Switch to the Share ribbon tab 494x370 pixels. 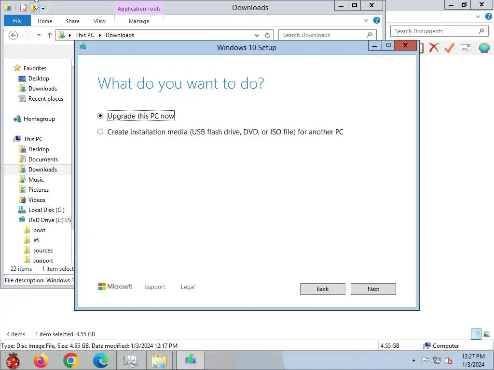coord(72,21)
